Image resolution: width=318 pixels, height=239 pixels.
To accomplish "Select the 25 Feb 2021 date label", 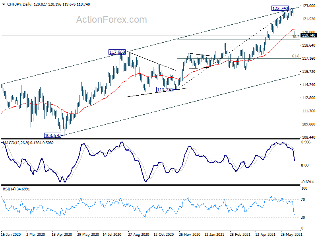I will pyautogui.click(x=240, y=234).
